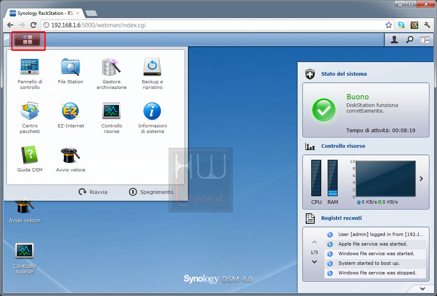This screenshot has width=437, height=296.
Task: Click the gauge extension icon in browser toolbar
Action: 414,25
